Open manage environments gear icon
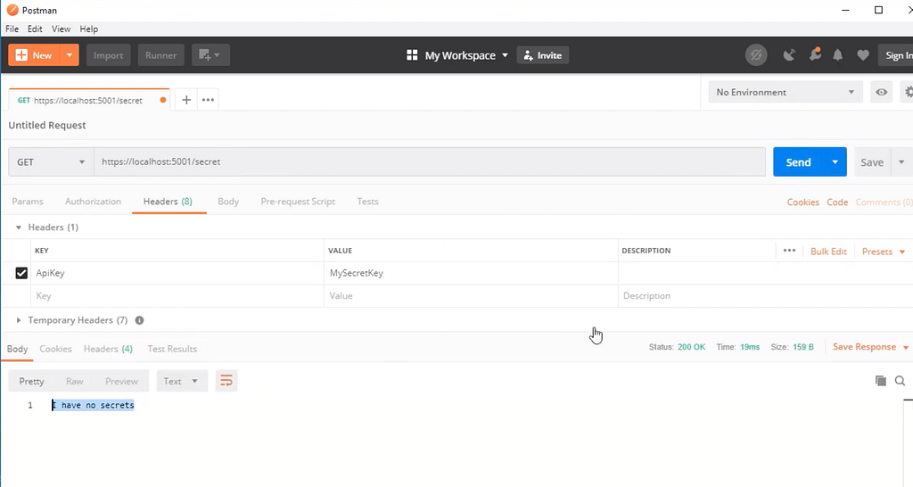Viewport: 913px width, 487px height. 907,92
